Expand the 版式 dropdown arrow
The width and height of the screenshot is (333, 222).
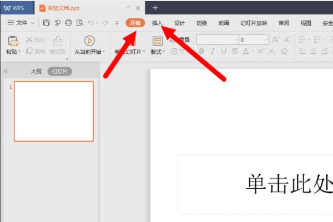click(x=164, y=52)
